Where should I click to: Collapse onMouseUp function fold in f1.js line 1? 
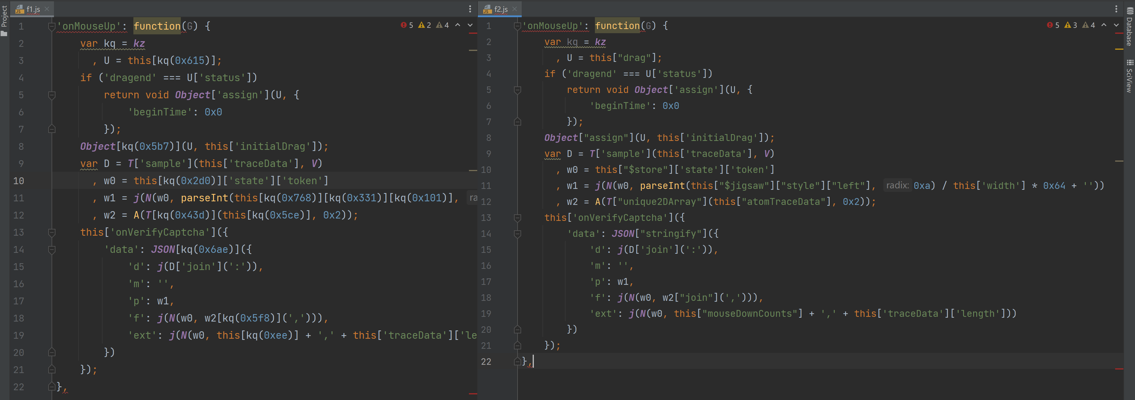pyautogui.click(x=52, y=26)
